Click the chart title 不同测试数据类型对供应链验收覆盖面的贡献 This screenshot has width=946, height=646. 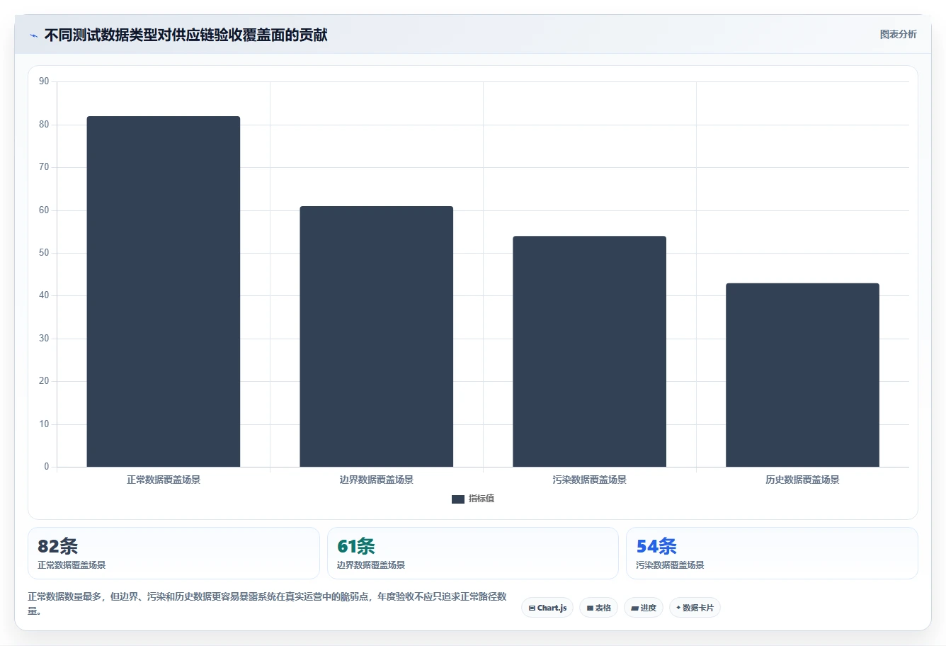tap(186, 35)
